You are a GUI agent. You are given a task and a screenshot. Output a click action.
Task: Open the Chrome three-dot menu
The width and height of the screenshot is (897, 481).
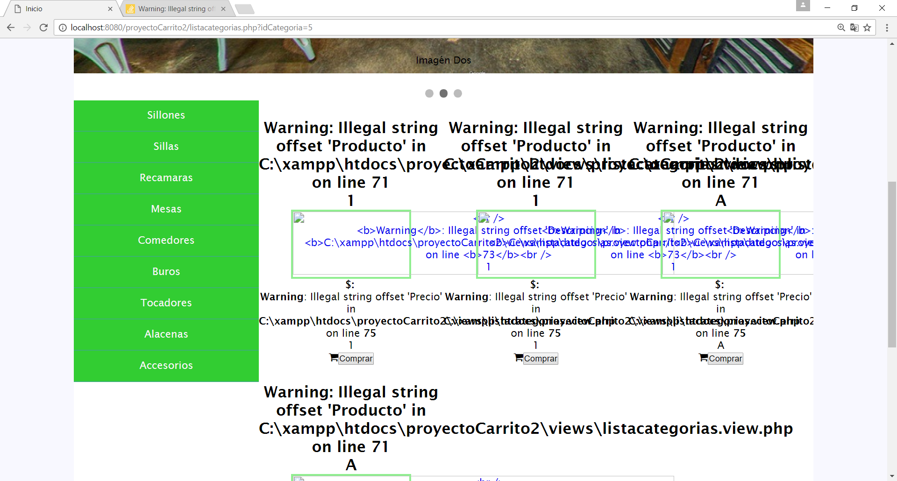[887, 28]
